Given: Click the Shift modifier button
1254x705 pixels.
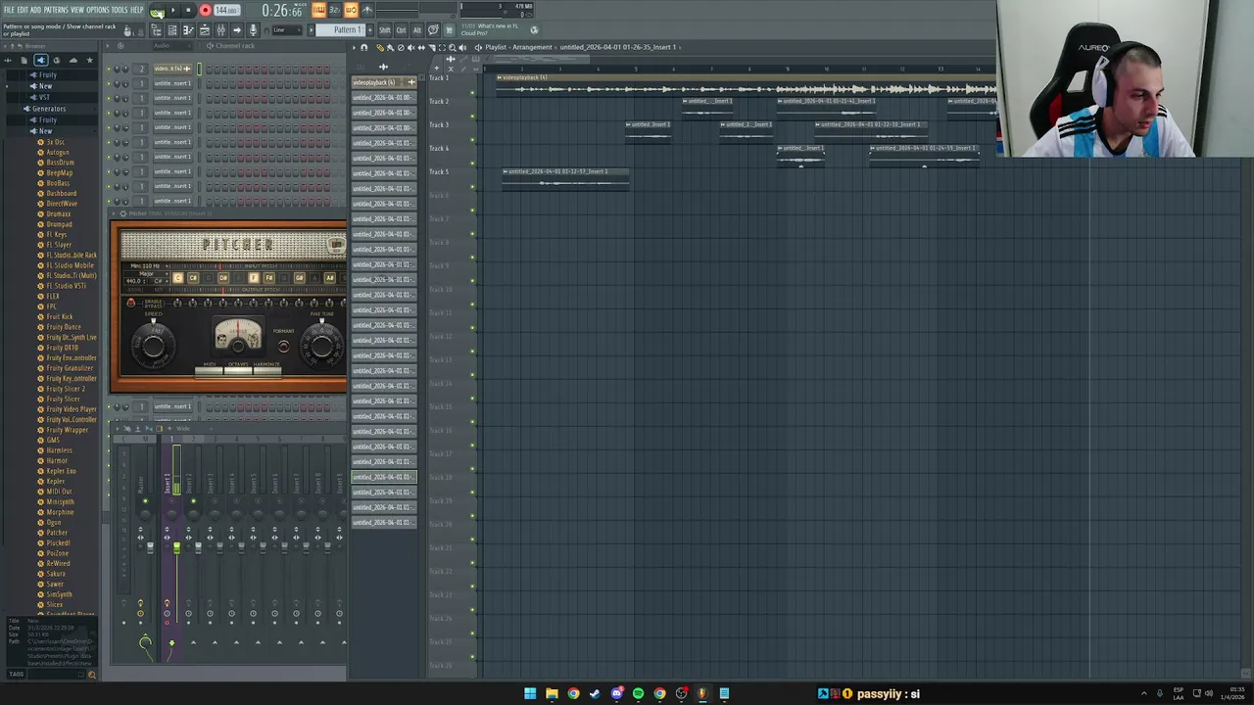Looking at the screenshot, I should 384,30.
